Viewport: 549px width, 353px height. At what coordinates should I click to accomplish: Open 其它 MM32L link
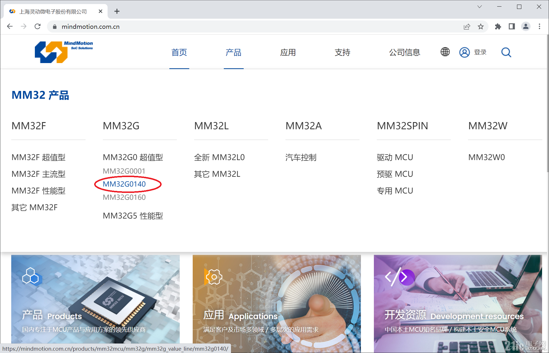pyautogui.click(x=217, y=174)
